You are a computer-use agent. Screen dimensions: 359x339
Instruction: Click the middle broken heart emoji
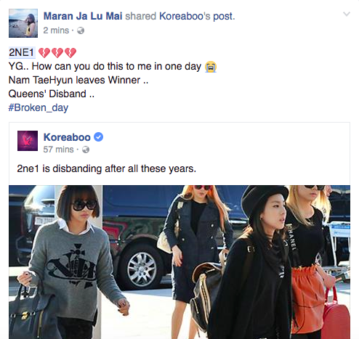[57, 53]
